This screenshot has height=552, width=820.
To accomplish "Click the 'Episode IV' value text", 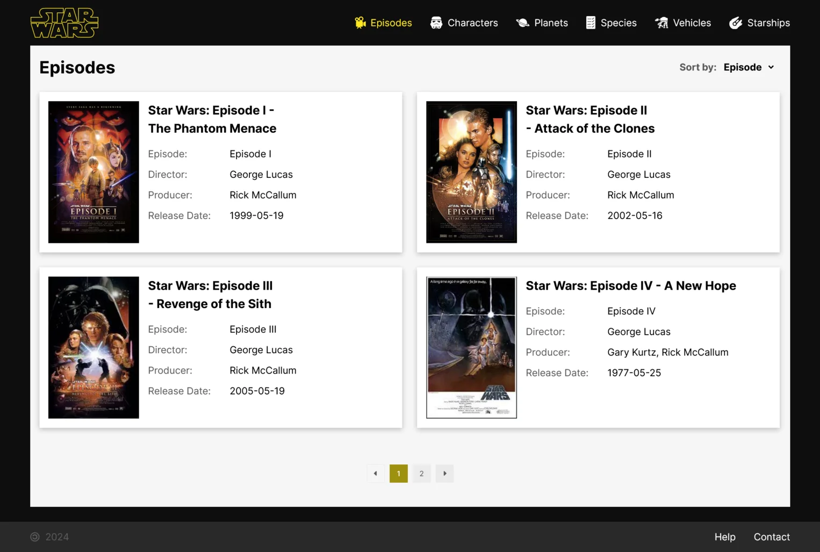I will (x=631, y=311).
